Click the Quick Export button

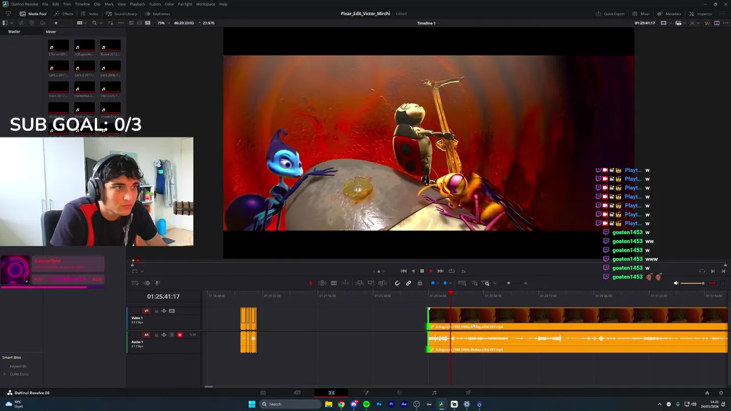(610, 14)
